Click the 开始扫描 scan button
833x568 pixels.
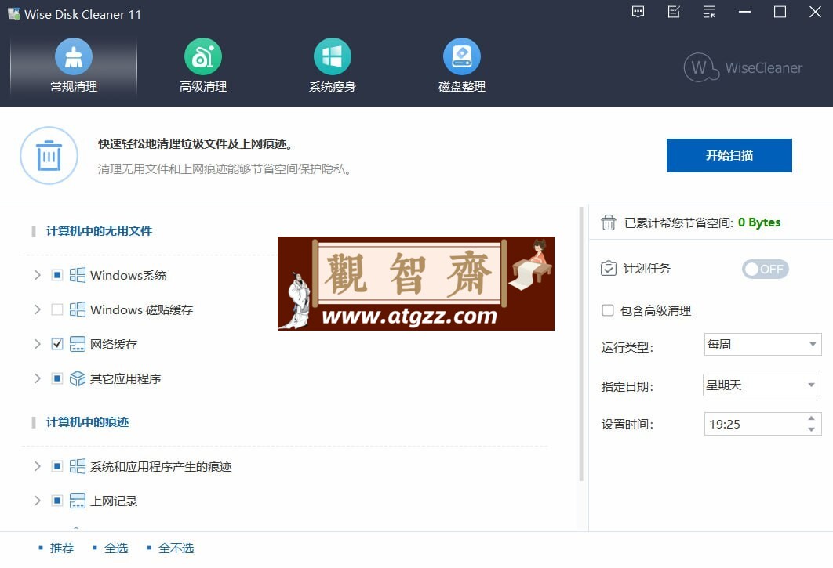729,156
